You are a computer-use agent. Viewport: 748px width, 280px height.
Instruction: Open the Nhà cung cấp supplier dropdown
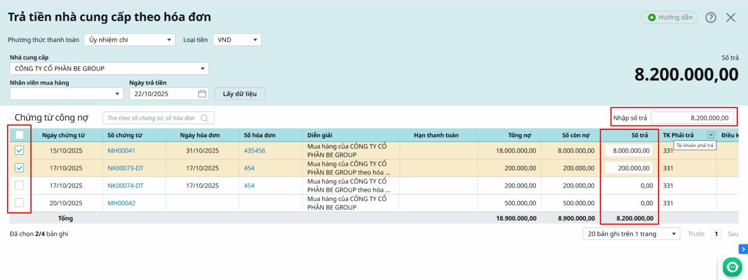coord(109,69)
